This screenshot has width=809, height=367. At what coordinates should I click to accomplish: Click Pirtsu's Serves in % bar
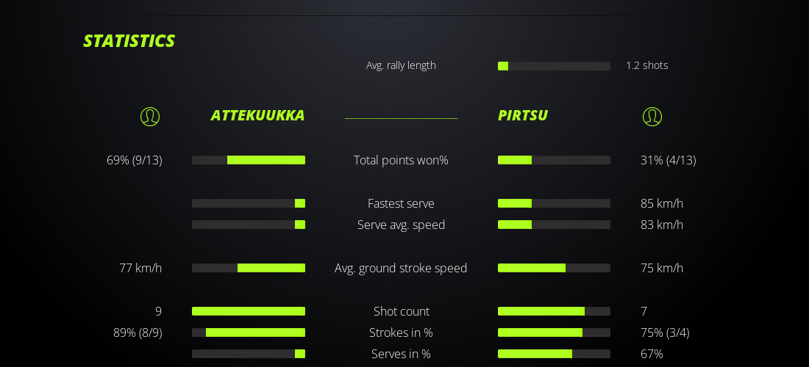(x=554, y=354)
